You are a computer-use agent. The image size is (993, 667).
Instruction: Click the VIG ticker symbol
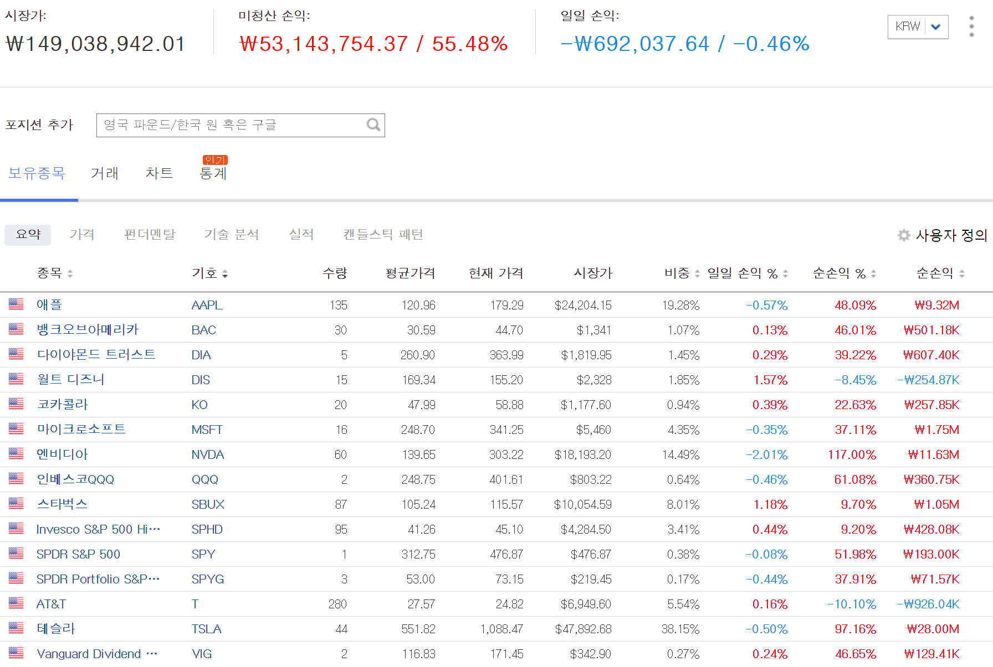coord(202,654)
